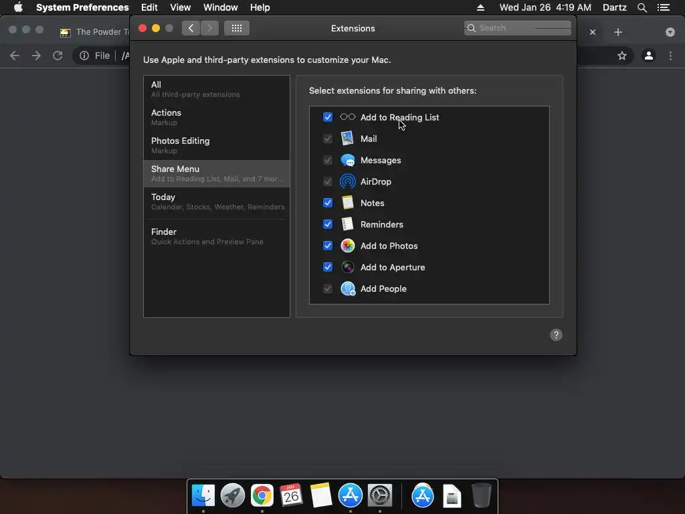This screenshot has width=685, height=514.
Task: Click the site info icon in Chrome
Action: point(84,56)
